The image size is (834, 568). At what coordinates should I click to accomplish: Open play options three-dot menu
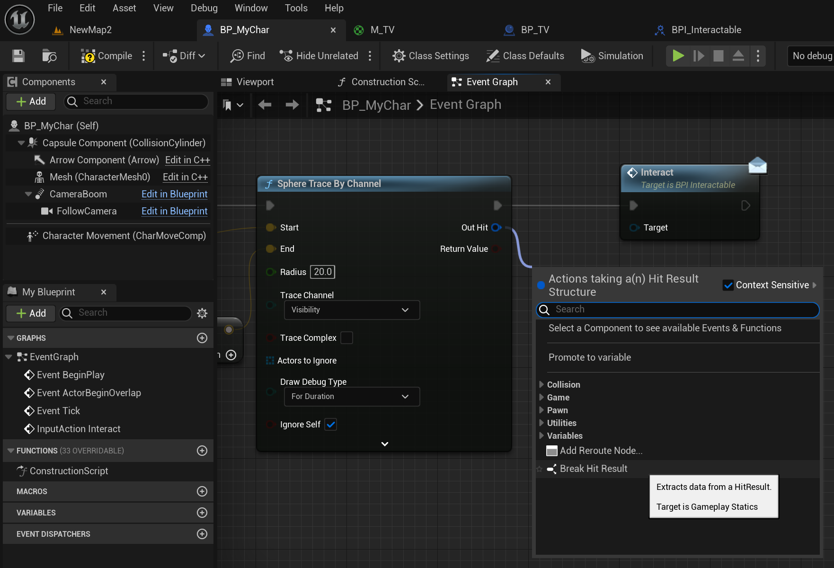[x=758, y=56]
